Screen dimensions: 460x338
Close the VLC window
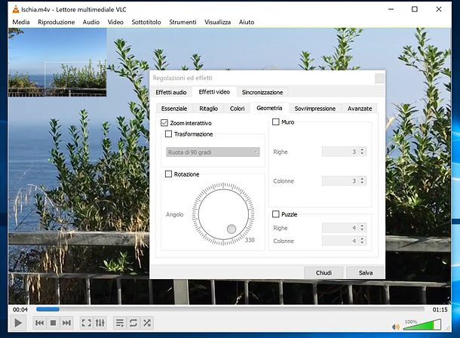point(439,9)
